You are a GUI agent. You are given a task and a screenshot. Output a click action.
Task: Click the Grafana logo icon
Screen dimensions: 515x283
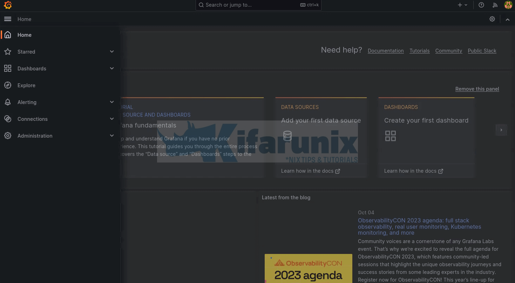8,5
